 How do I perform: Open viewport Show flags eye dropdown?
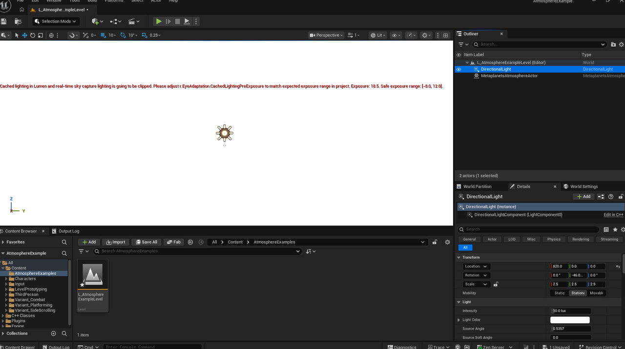pyautogui.click(x=396, y=35)
